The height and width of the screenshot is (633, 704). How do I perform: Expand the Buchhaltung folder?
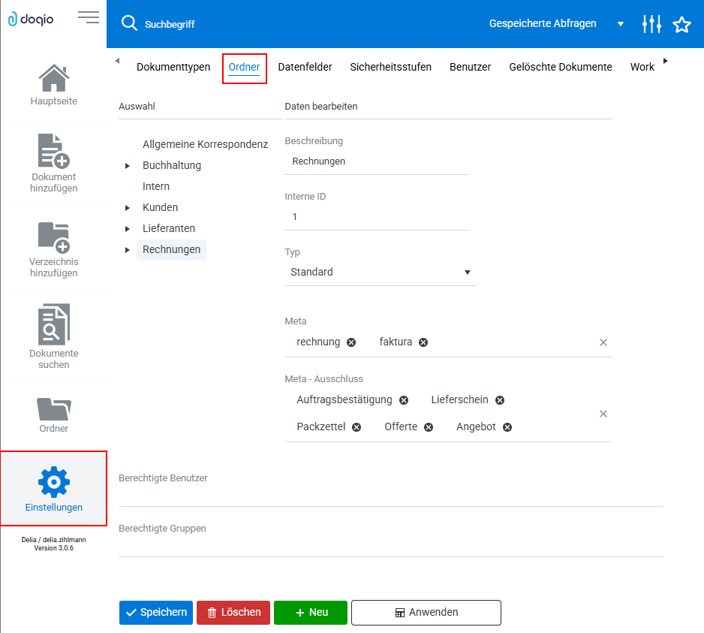tap(128, 166)
